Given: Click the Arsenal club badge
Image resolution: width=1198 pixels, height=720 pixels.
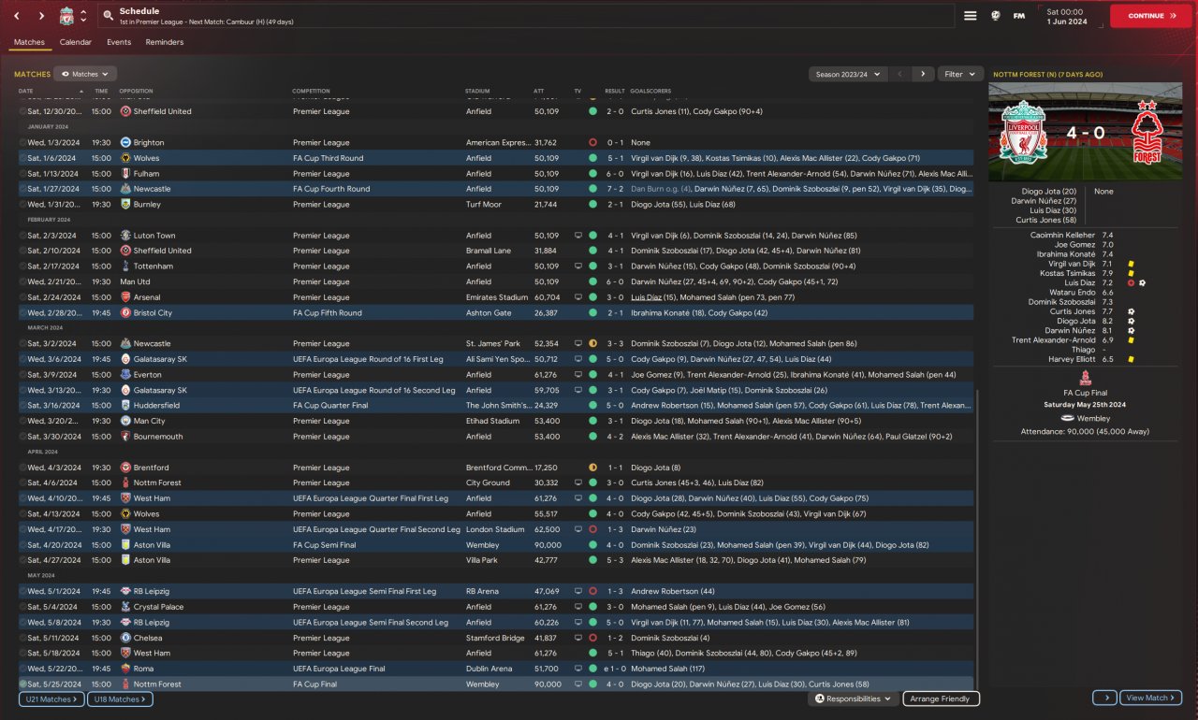Looking at the screenshot, I should 125,297.
